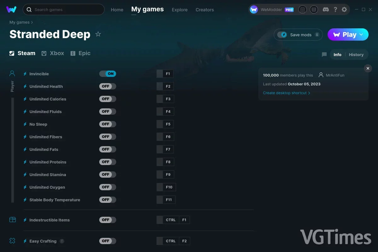Click the CTRL key for Easy Crafting
The height and width of the screenshot is (252, 378).
(x=171, y=241)
